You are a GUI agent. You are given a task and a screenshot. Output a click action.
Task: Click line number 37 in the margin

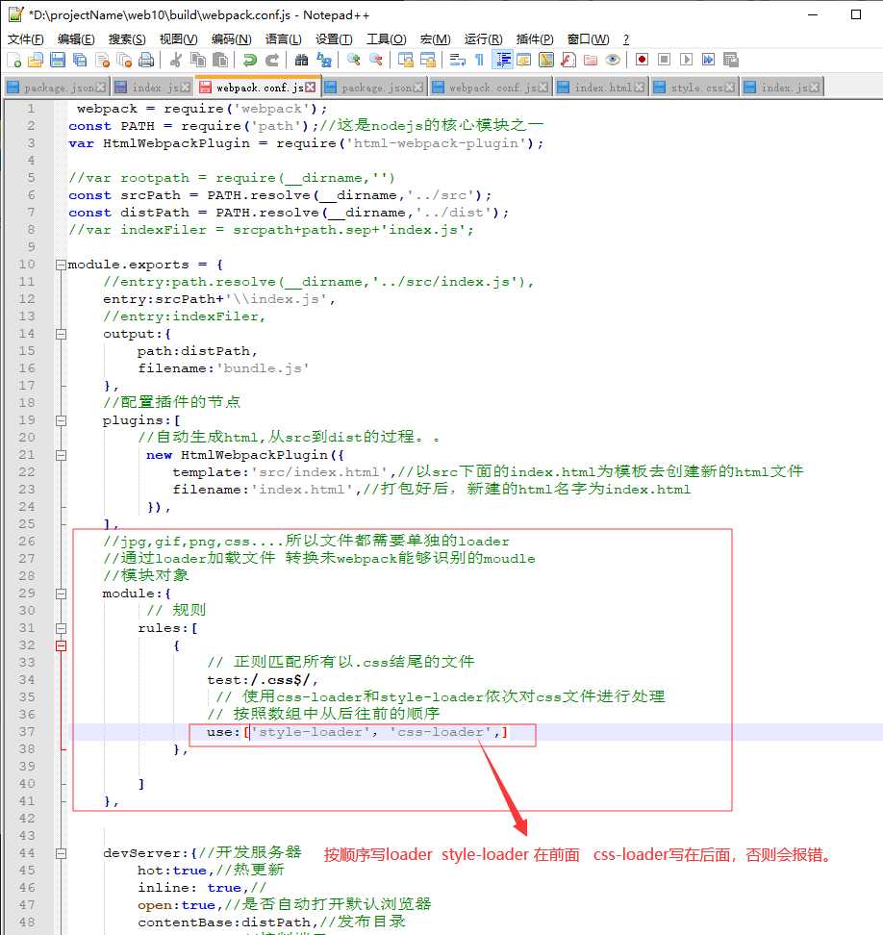pos(27,732)
